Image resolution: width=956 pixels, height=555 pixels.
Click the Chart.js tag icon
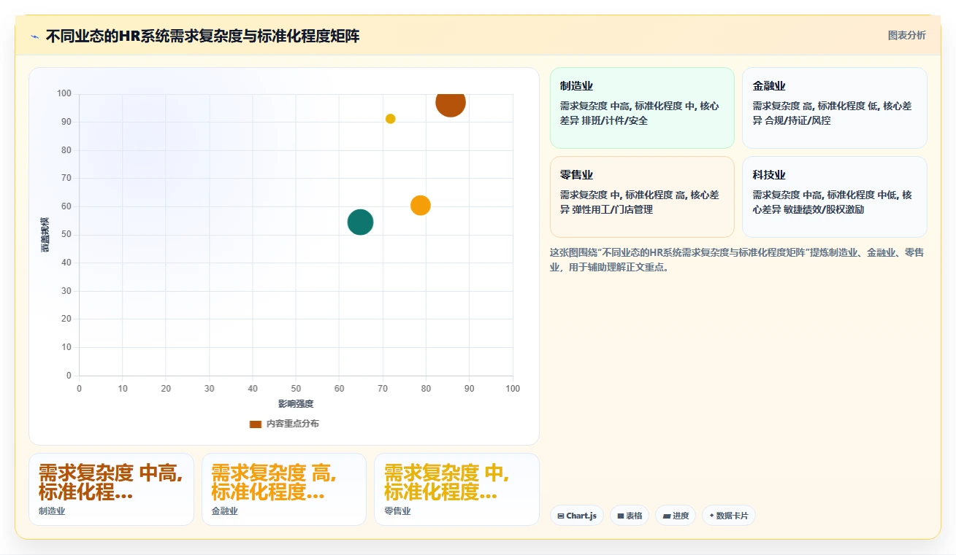[x=561, y=516]
